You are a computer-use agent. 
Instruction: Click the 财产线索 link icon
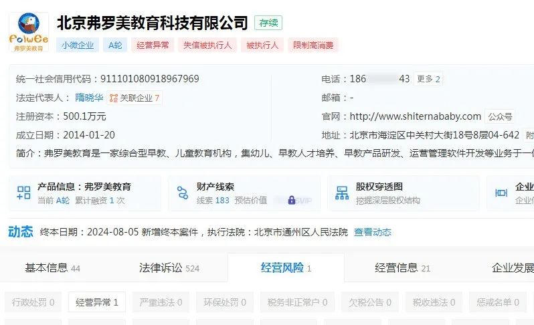point(183,193)
